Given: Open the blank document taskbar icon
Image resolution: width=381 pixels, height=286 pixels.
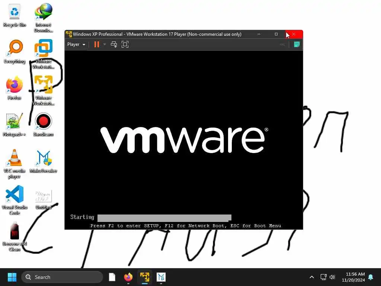Looking at the screenshot, I should tap(112, 277).
